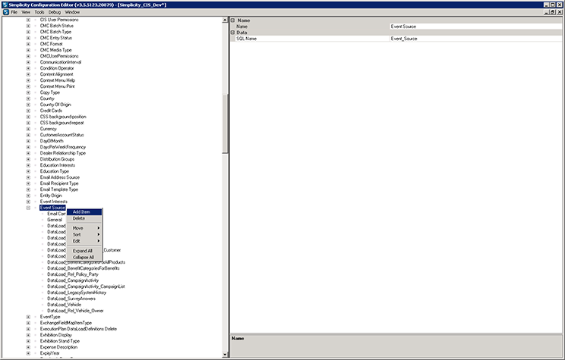The width and height of the screenshot is (565, 360).
Task: Click the Simplicity app icon in the menu bar
Action: [x=5, y=12]
